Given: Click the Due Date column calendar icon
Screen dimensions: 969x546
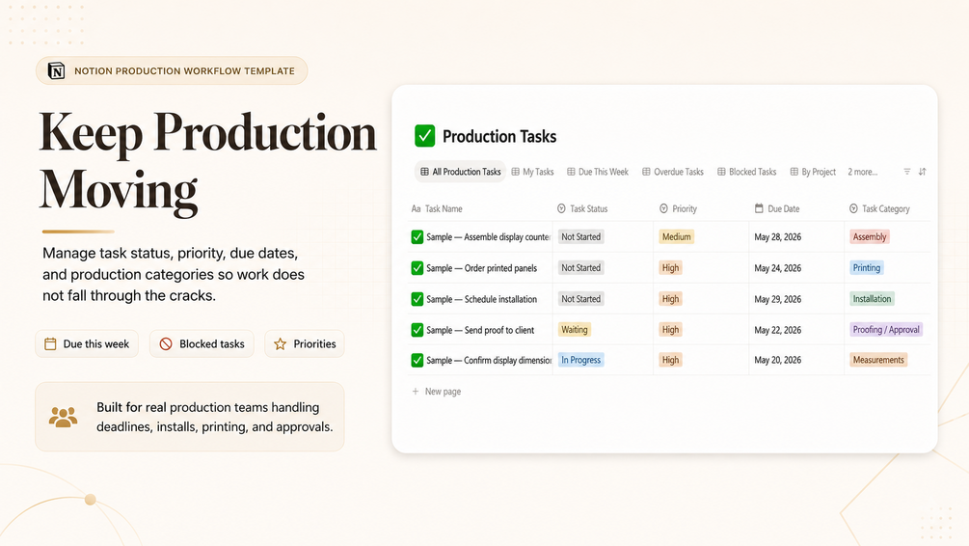Looking at the screenshot, I should pos(759,208).
